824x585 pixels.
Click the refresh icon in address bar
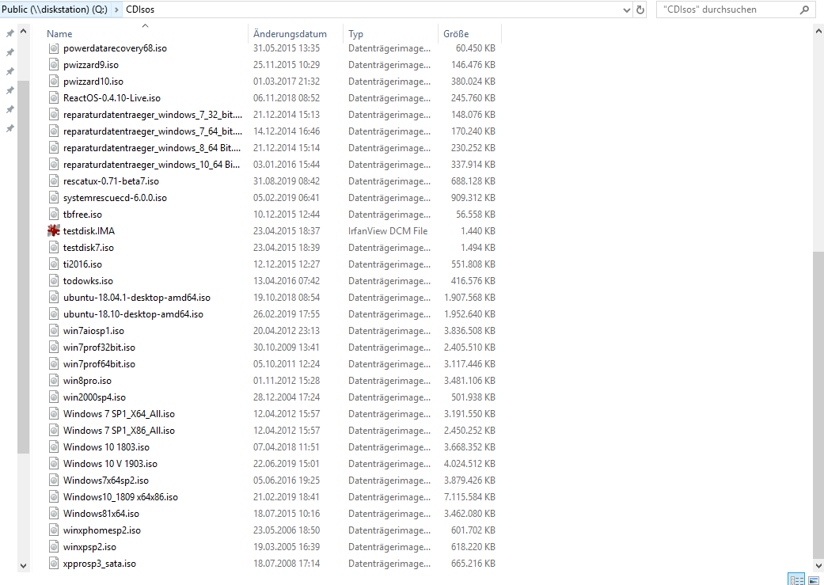point(640,9)
